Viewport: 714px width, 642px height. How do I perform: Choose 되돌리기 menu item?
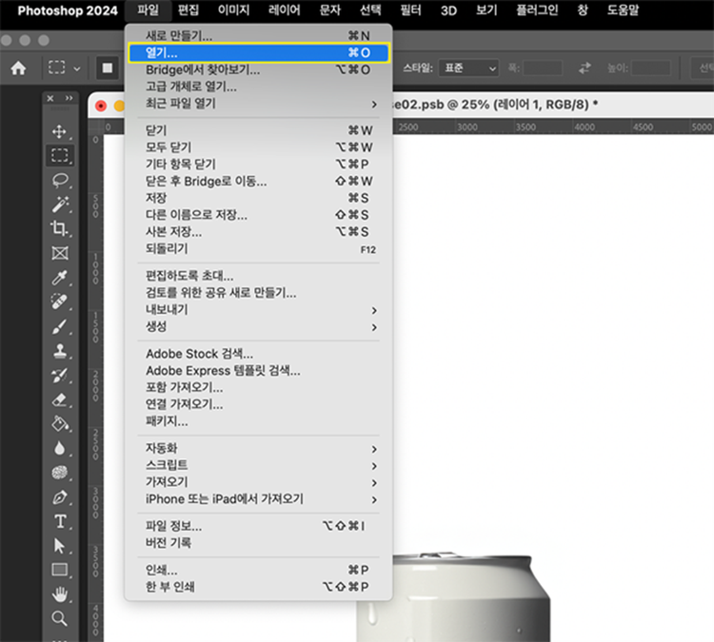[x=258, y=249]
